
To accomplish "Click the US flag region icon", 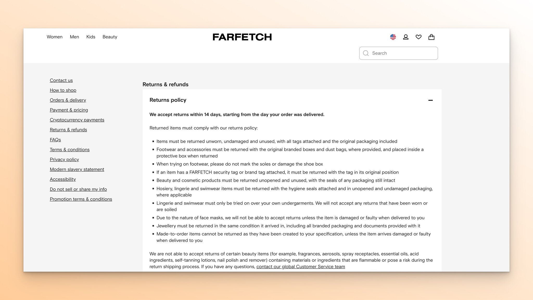I will pyautogui.click(x=393, y=37).
